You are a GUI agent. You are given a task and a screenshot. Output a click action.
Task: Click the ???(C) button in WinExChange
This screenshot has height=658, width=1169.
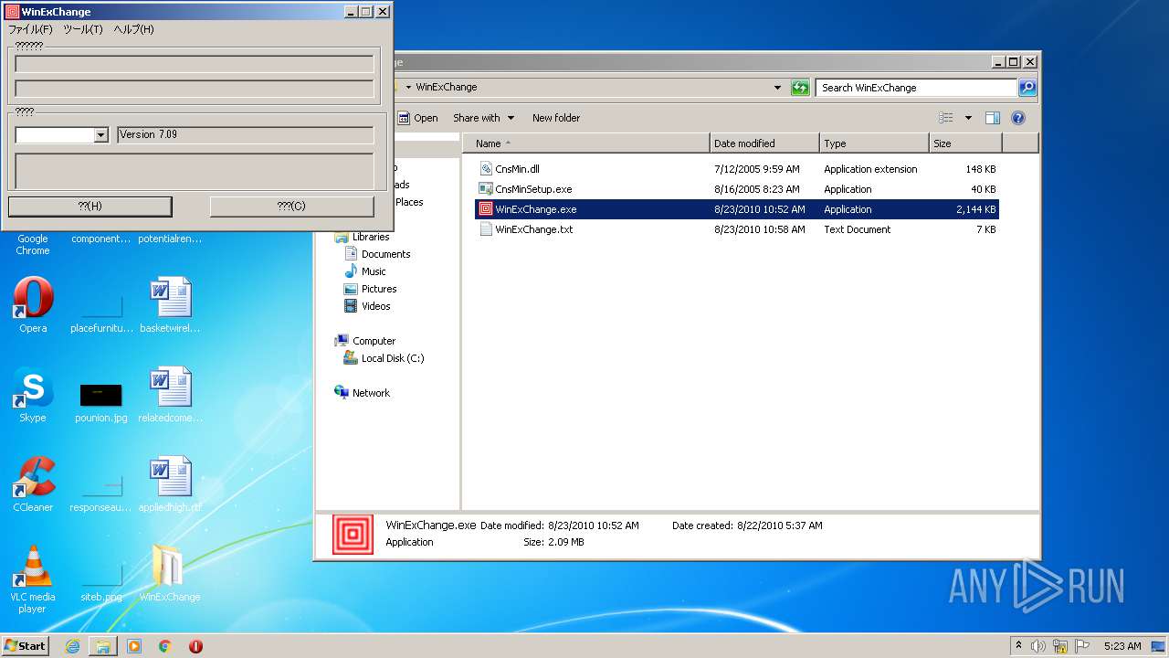291,207
